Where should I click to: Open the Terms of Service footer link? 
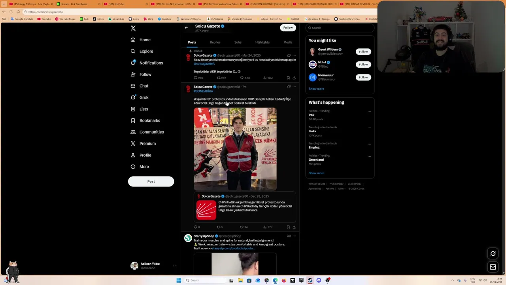[317, 184]
